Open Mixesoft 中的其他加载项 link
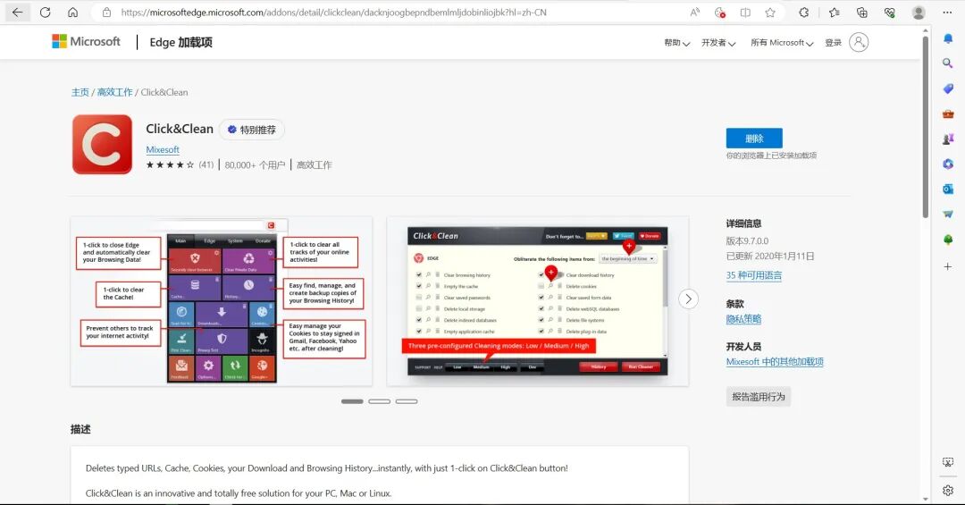 click(775, 361)
